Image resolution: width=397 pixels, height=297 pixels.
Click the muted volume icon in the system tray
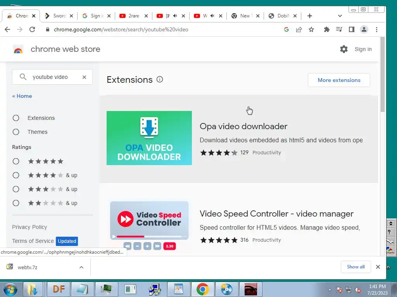358,290
